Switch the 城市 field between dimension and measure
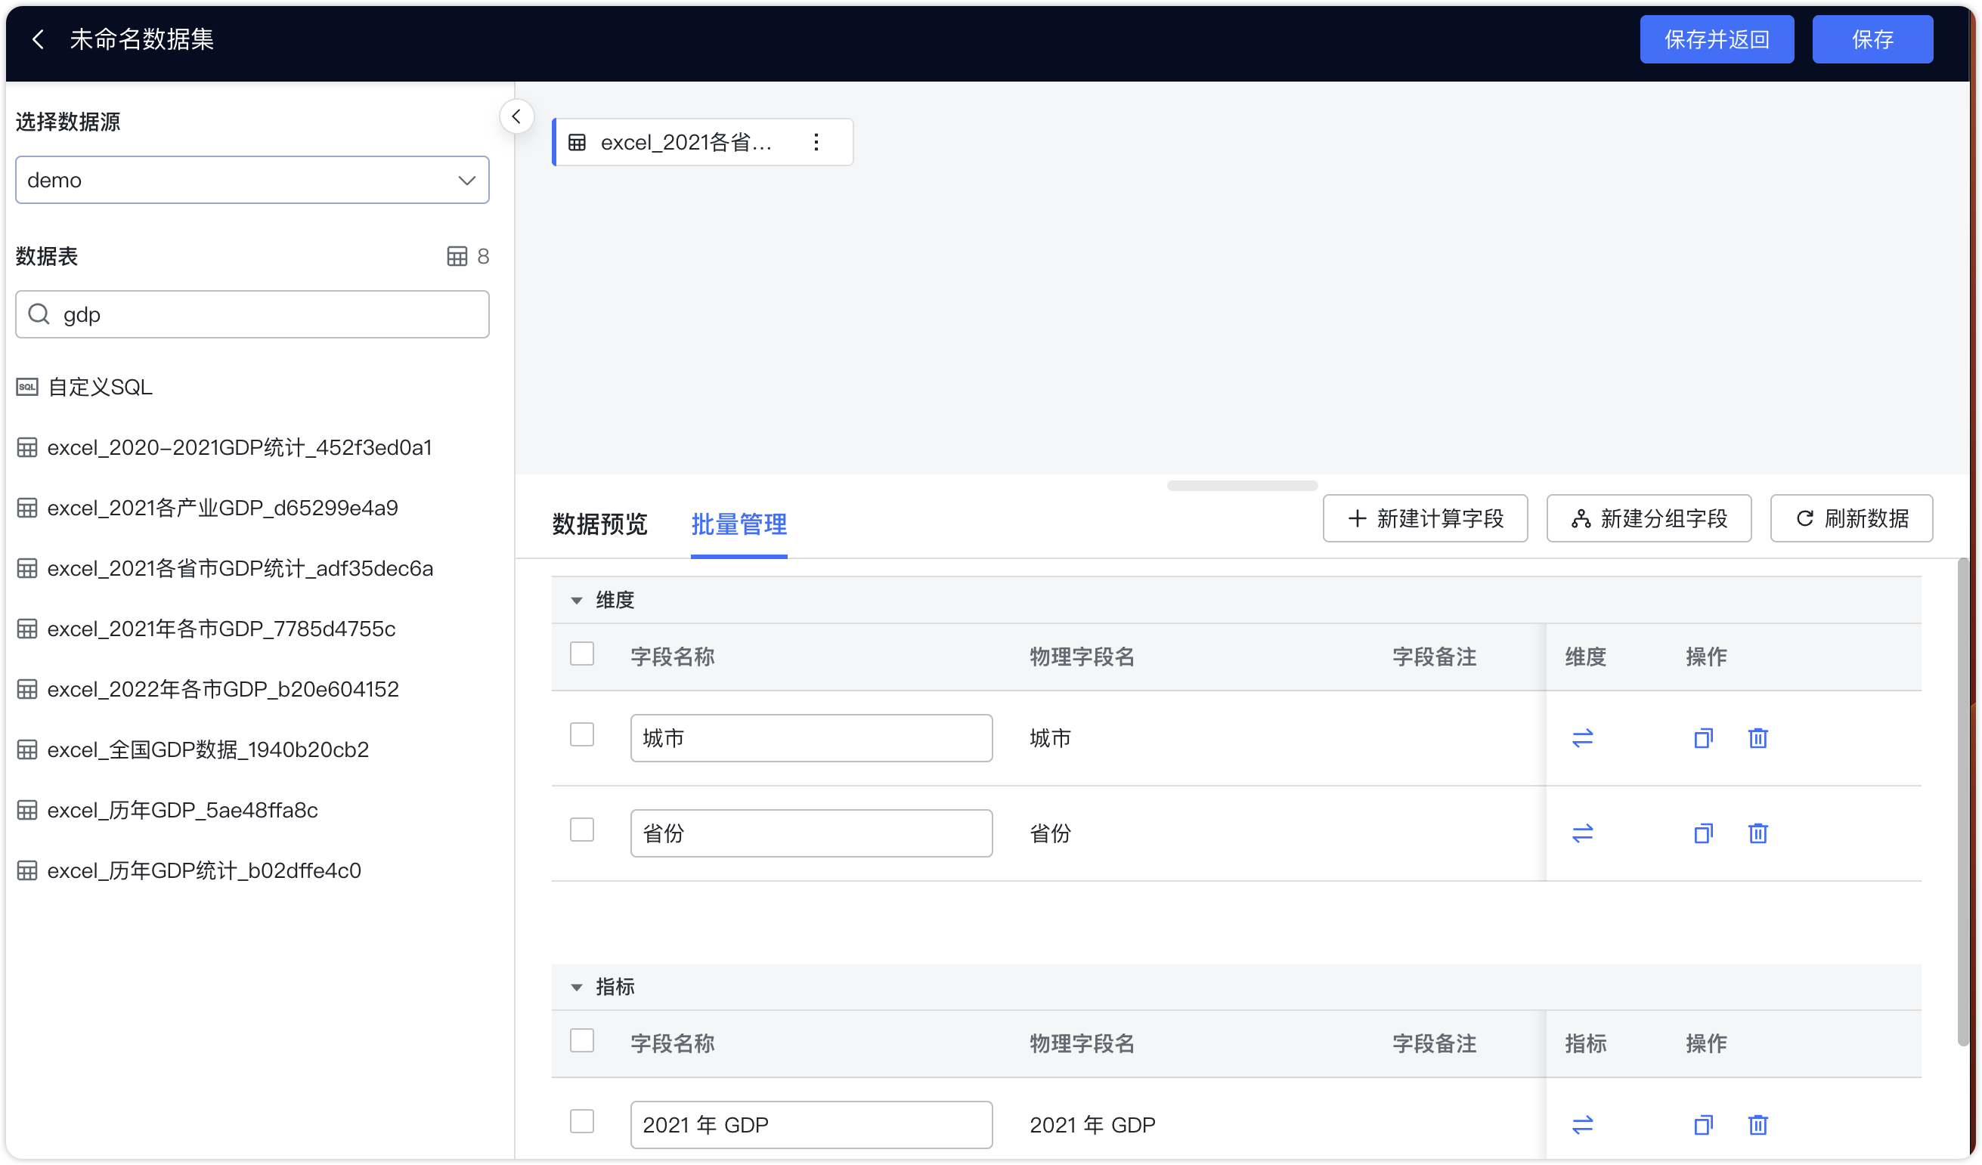This screenshot has height=1165, width=1982. (x=1582, y=738)
